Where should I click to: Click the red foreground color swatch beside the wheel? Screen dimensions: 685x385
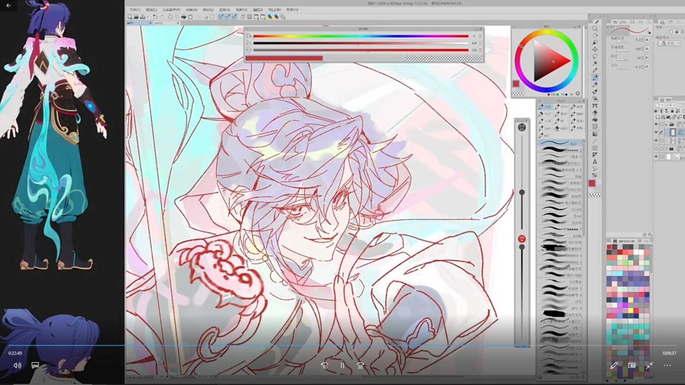click(x=516, y=84)
